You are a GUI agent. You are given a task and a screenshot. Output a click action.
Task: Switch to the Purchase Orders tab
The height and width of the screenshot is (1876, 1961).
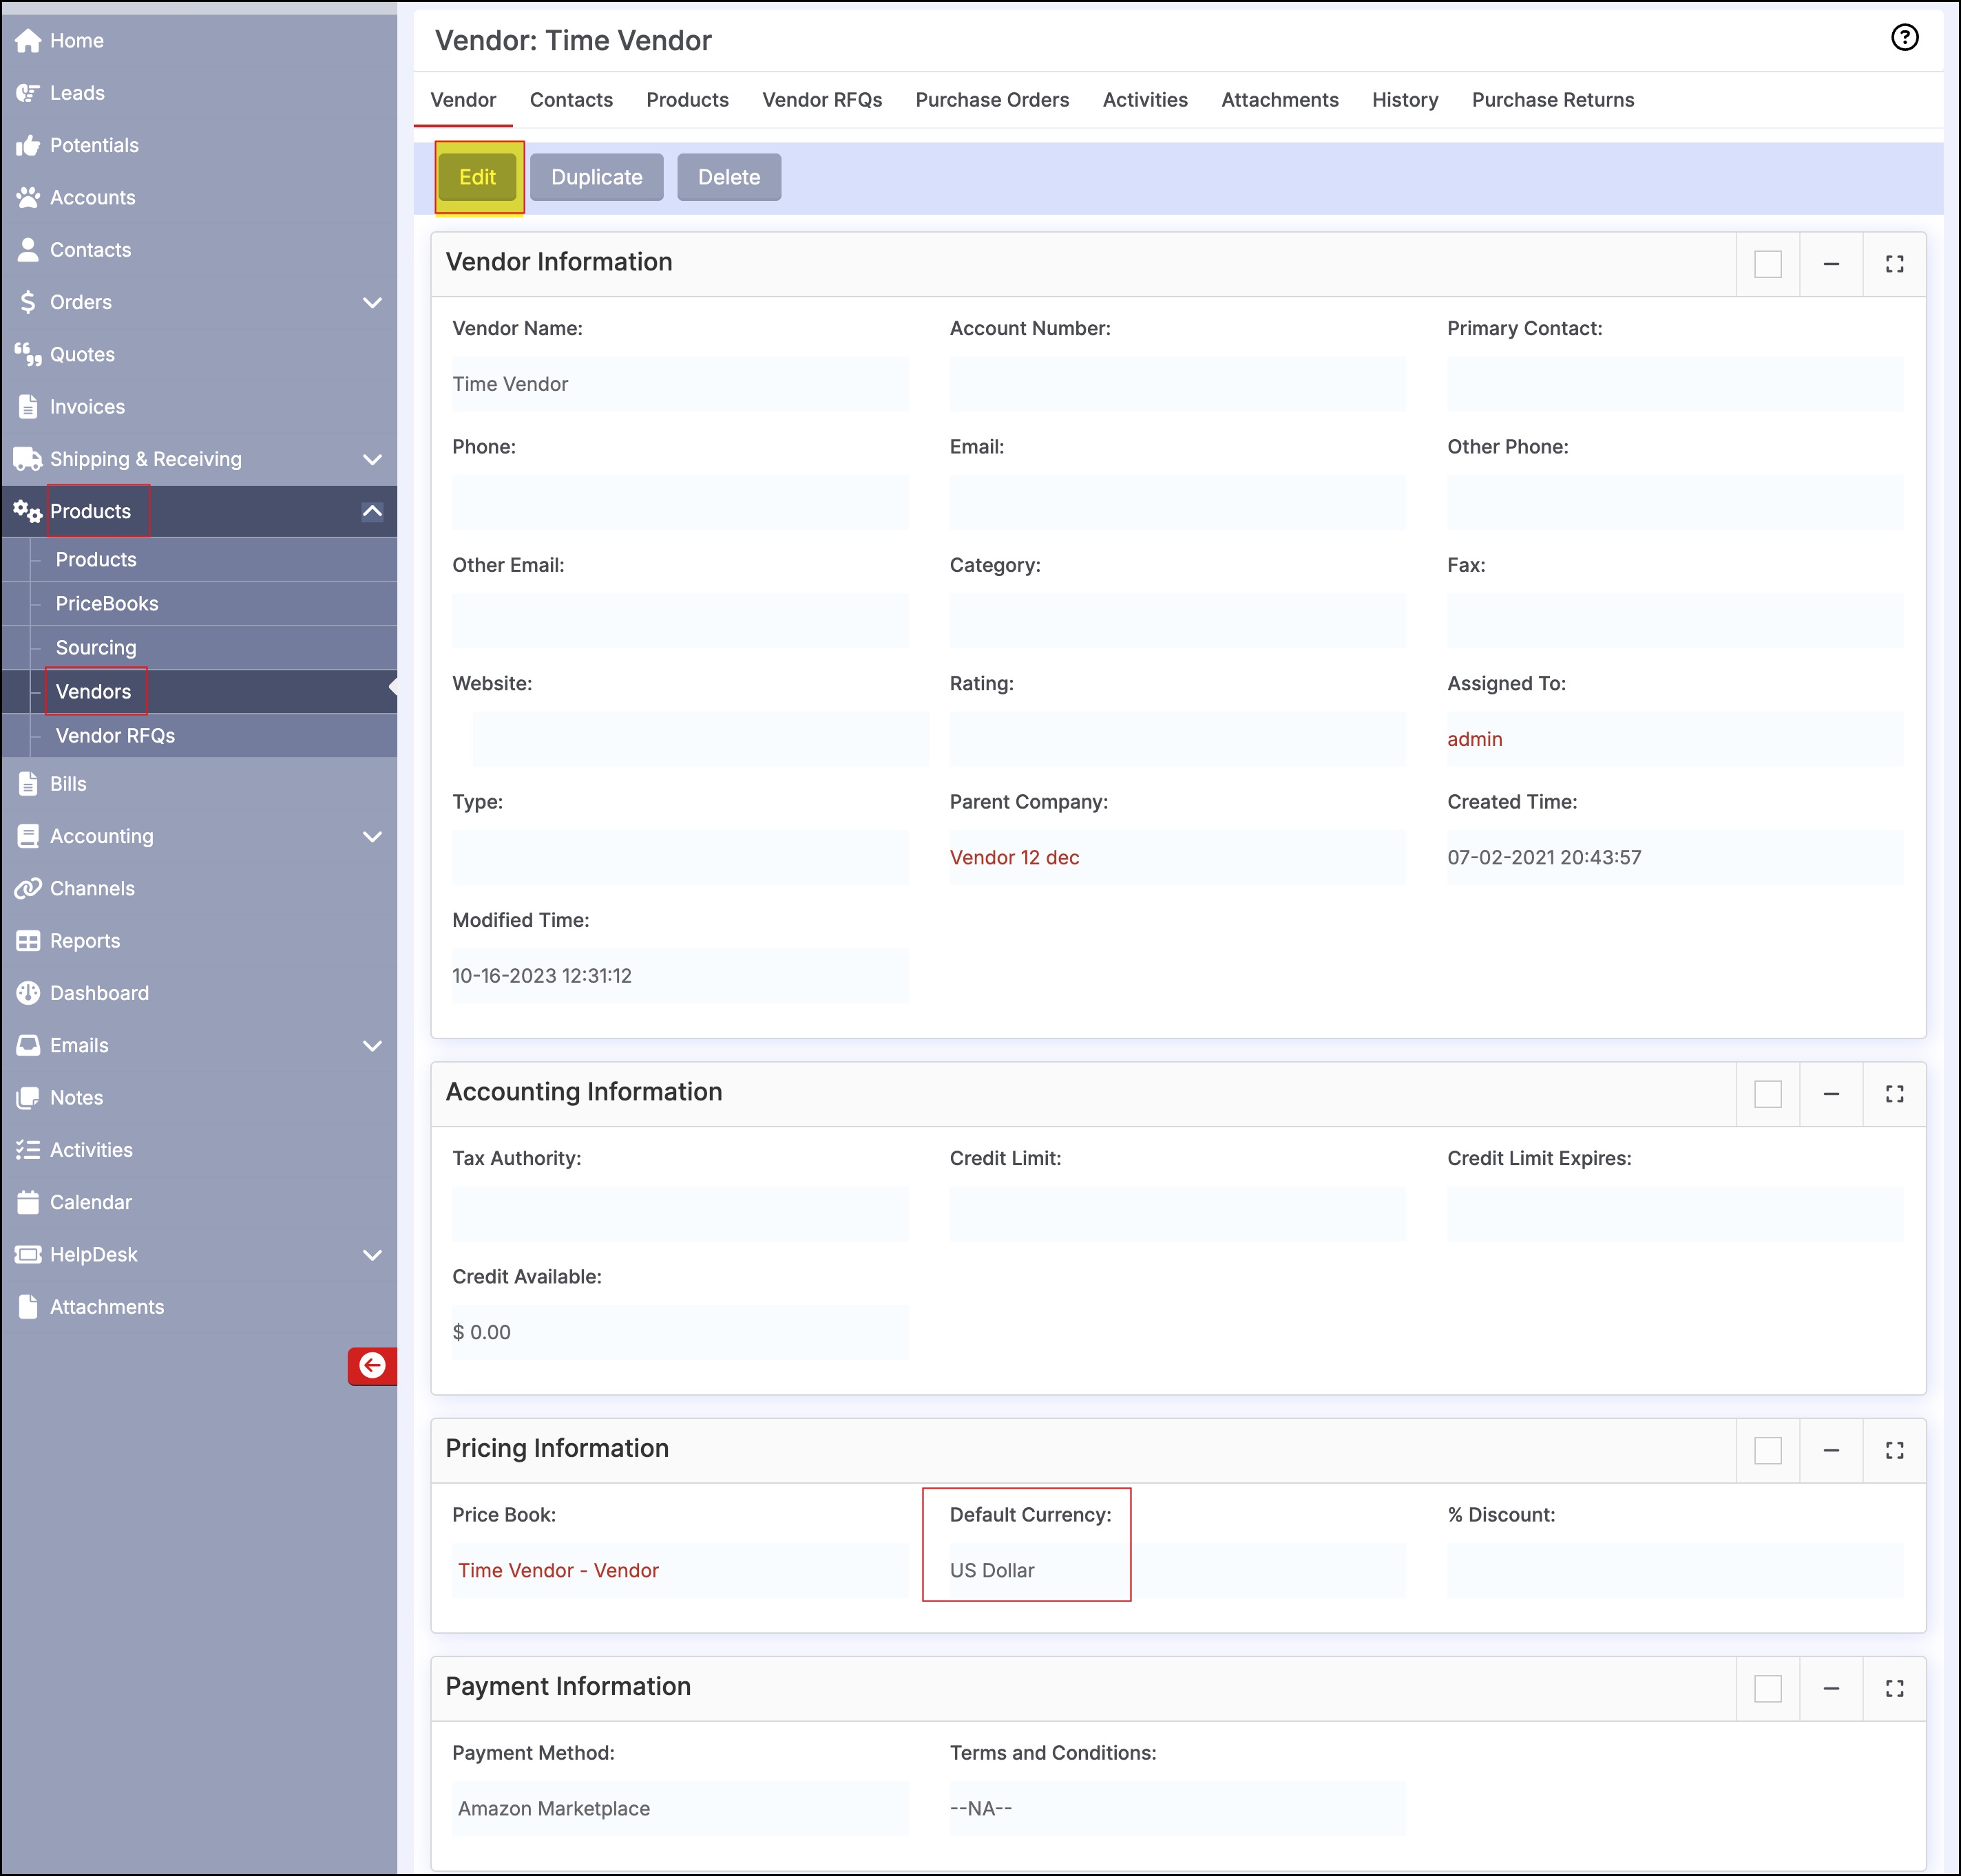tap(992, 100)
